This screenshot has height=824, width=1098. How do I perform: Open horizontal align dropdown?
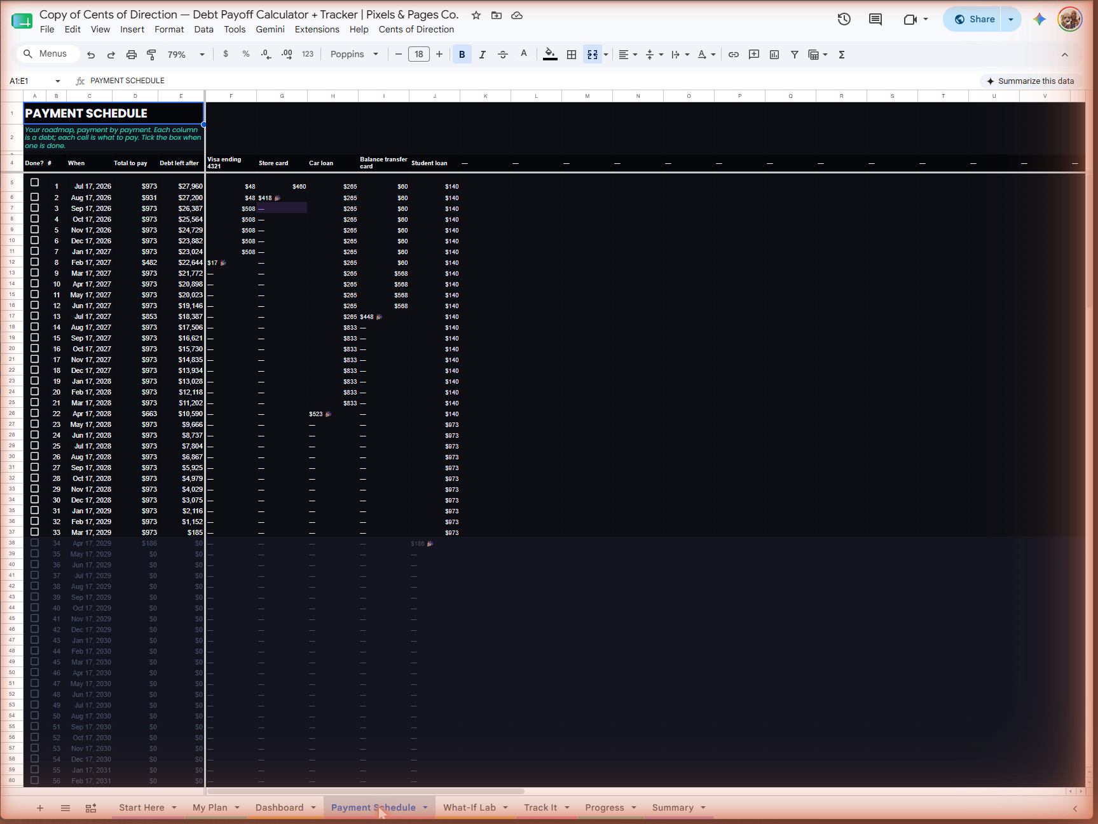[628, 55]
